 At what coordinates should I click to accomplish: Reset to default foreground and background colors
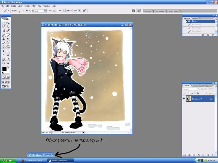coord(3,73)
